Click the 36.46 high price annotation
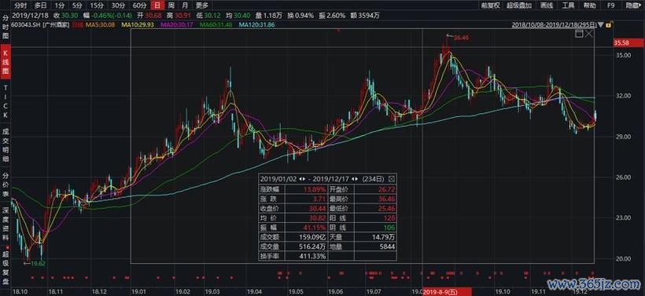The width and height of the screenshot is (645, 296). pos(461,38)
